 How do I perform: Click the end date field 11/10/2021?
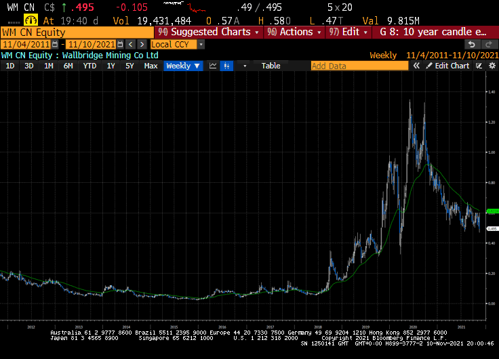[x=92, y=44]
